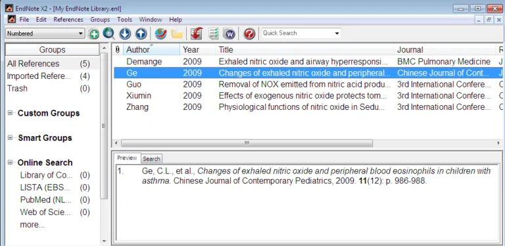The image size is (505, 246).
Task: Open the Groups menu
Action: (100, 20)
